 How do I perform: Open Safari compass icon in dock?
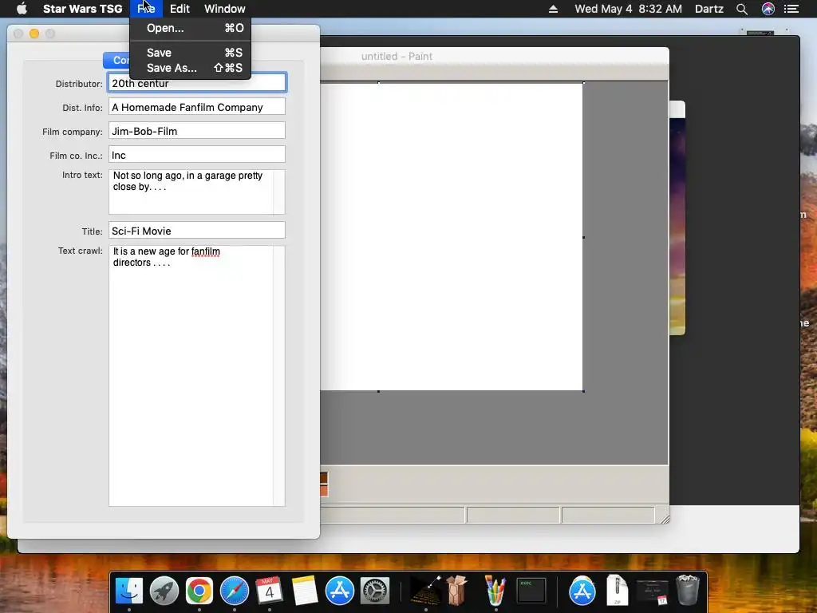click(x=235, y=591)
